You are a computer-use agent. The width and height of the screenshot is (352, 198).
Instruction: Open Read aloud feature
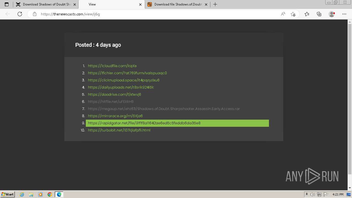pos(283,14)
